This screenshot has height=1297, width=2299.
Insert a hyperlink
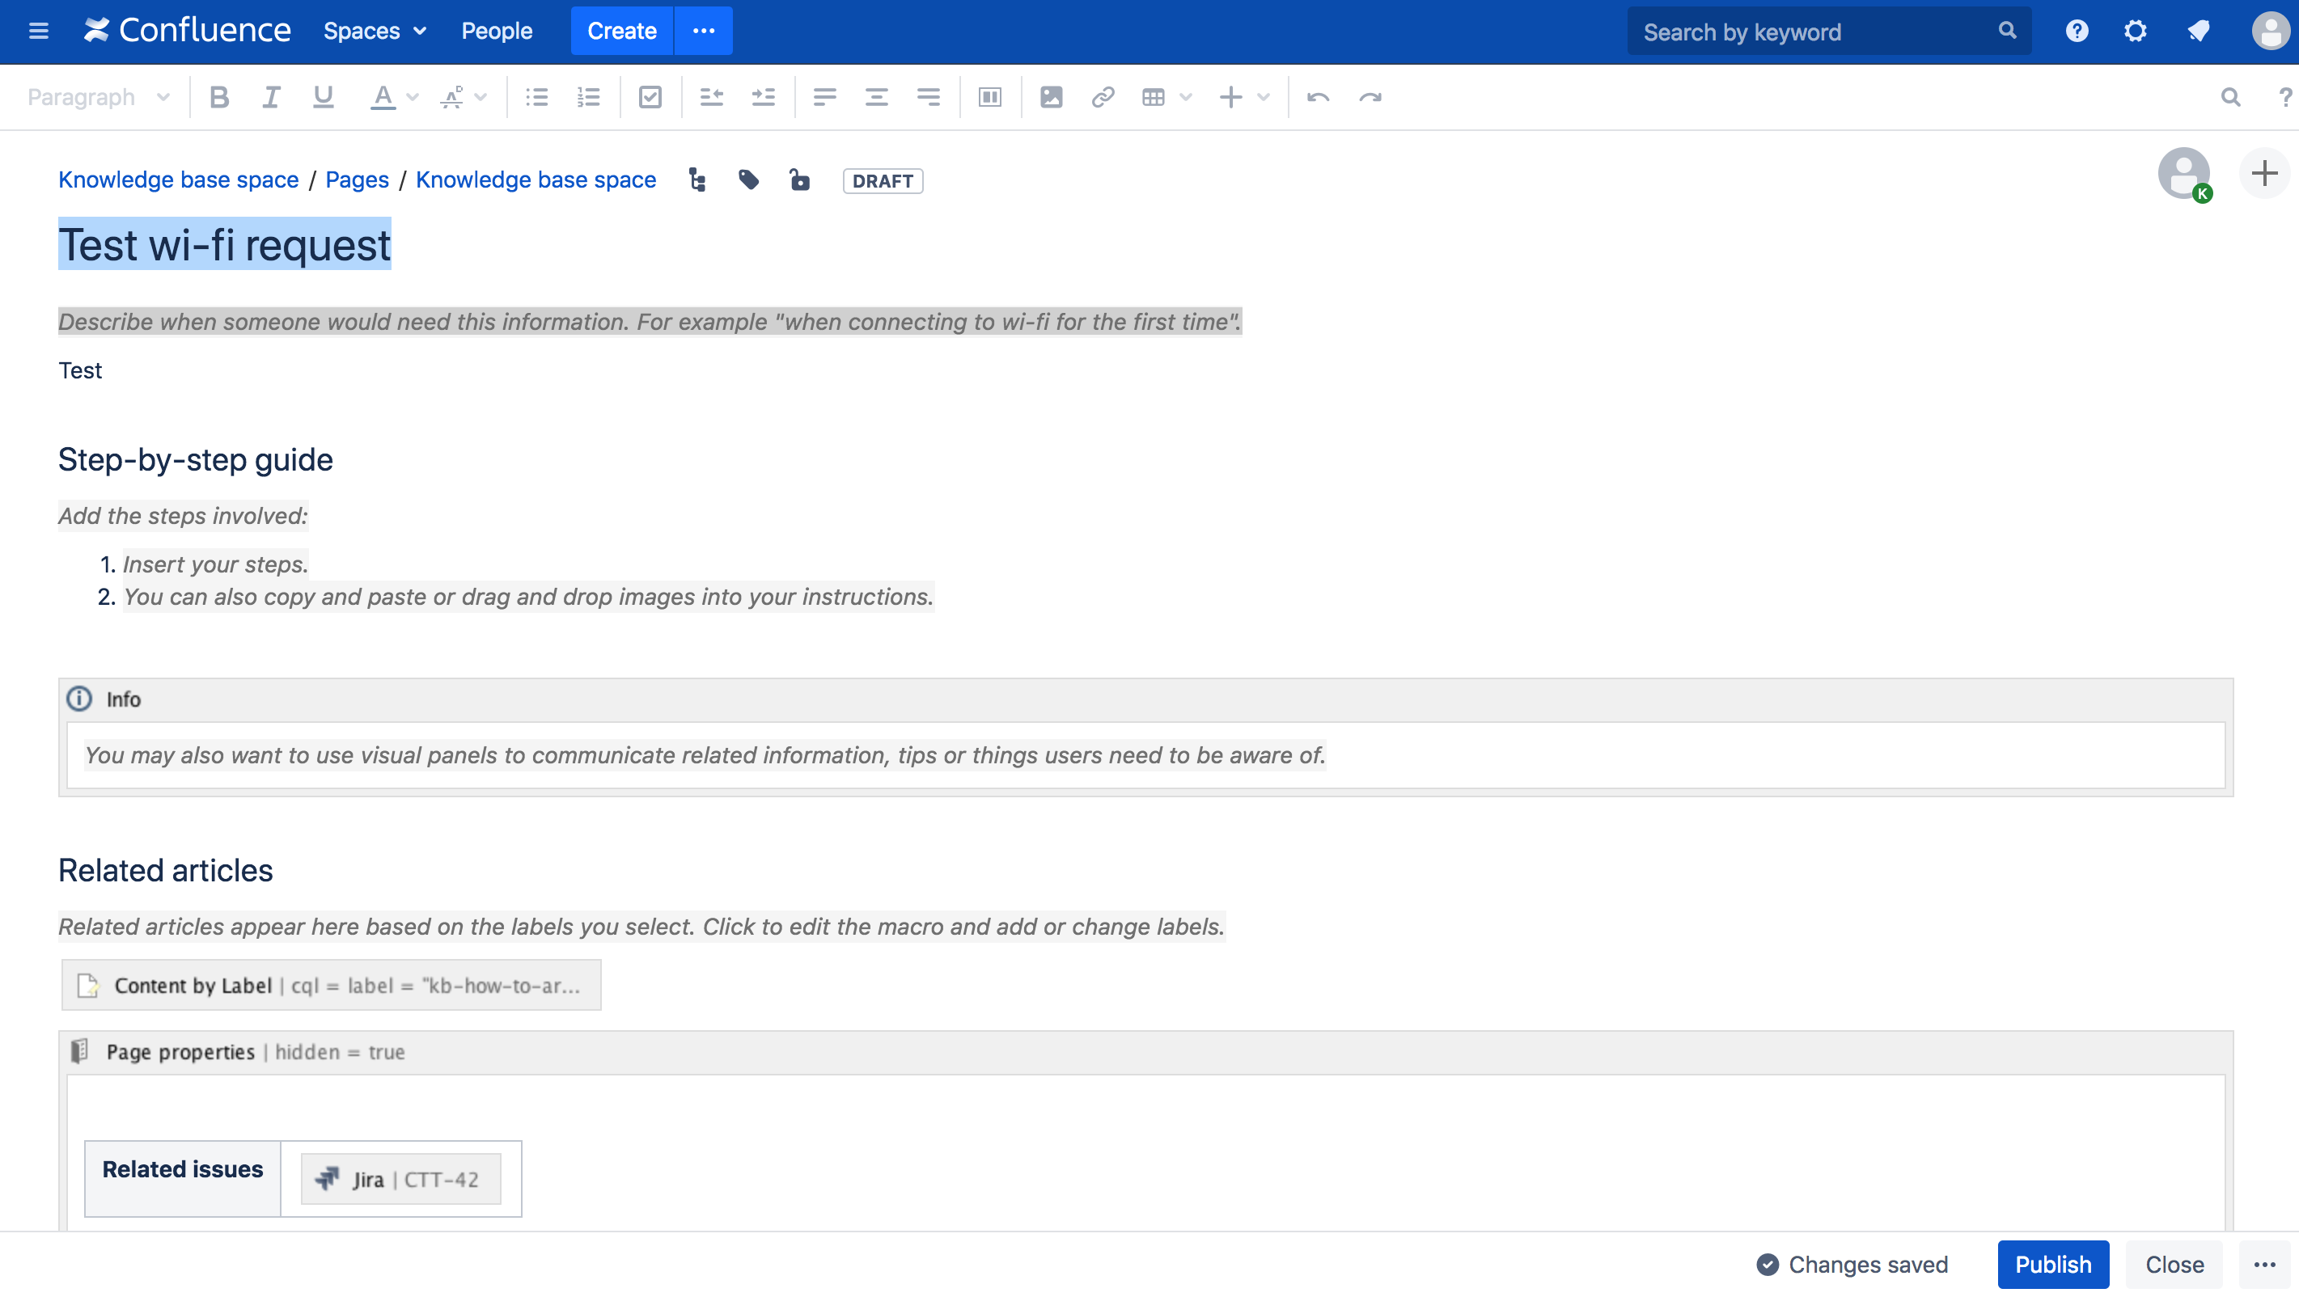[x=1102, y=96]
